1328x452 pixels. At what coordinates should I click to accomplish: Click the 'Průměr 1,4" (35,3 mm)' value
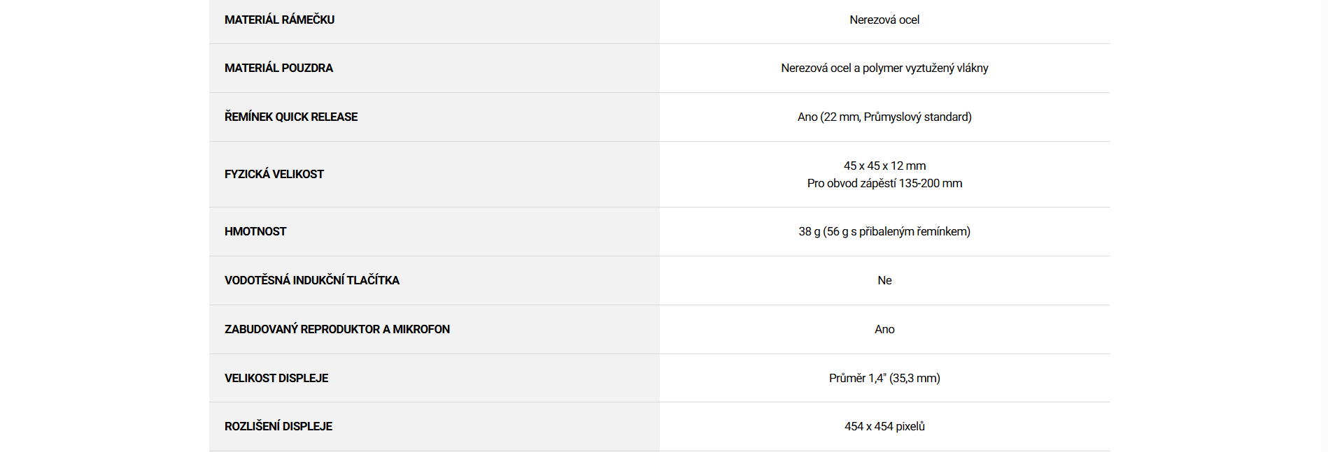click(x=884, y=378)
